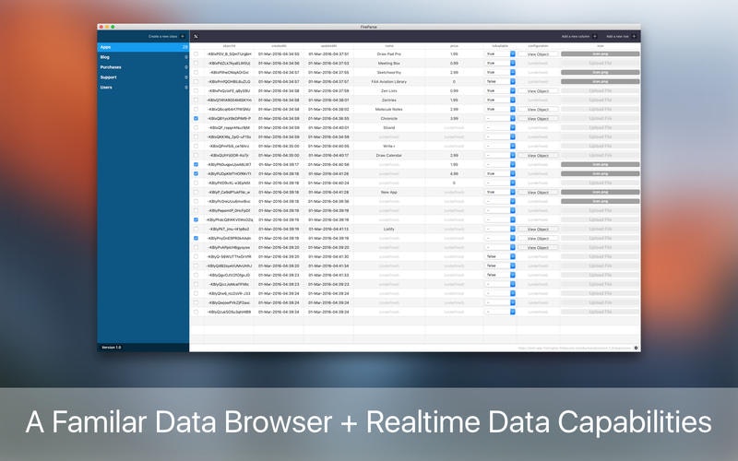The height and width of the screenshot is (461, 738).
Task: Open isAvailable dropdown in the New App row
Action: click(x=500, y=192)
